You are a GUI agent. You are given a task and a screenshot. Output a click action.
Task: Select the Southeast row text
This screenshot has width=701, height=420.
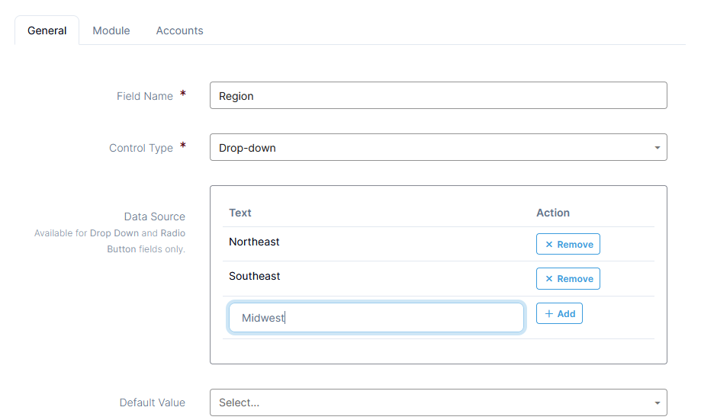point(254,276)
